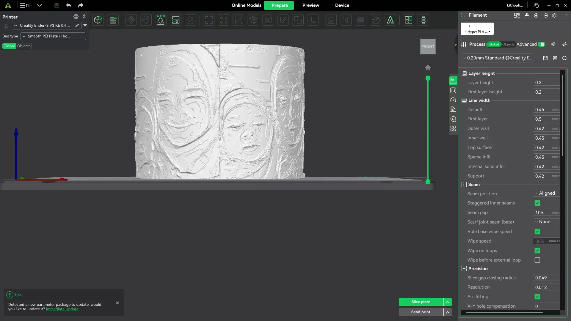This screenshot has height=321, width=571.
Task: Enable Wipe before external loop
Action: [537, 260]
